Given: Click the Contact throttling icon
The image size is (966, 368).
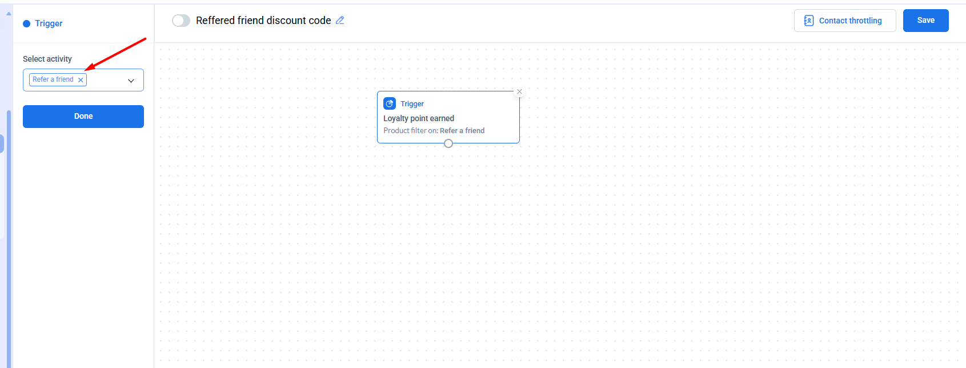Looking at the screenshot, I should (808, 21).
